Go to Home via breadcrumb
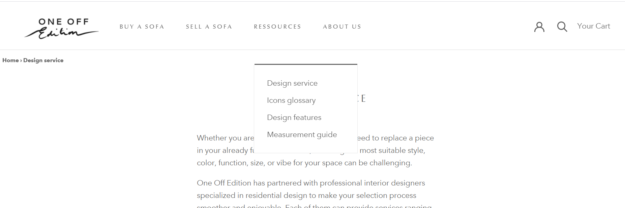 coord(10,60)
